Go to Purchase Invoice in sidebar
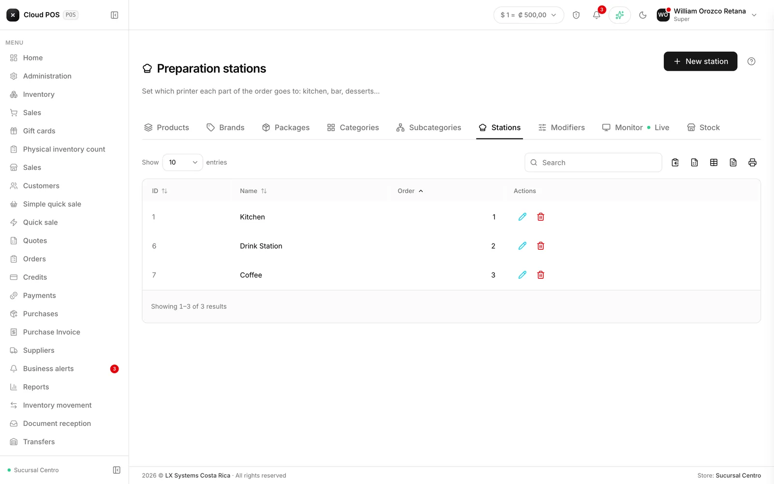 (x=64, y=332)
